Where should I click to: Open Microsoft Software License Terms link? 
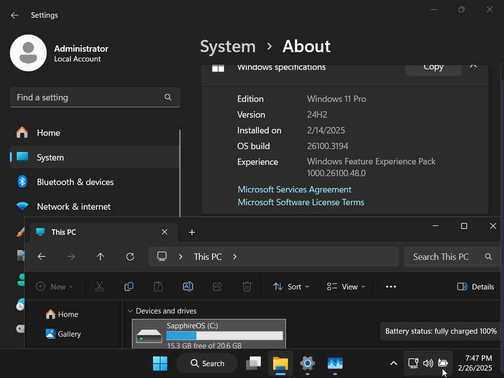[x=301, y=202]
